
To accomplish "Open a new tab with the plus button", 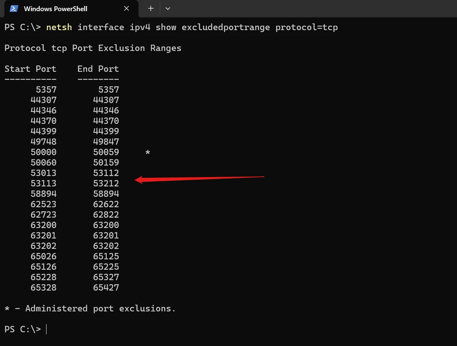I will (151, 9).
